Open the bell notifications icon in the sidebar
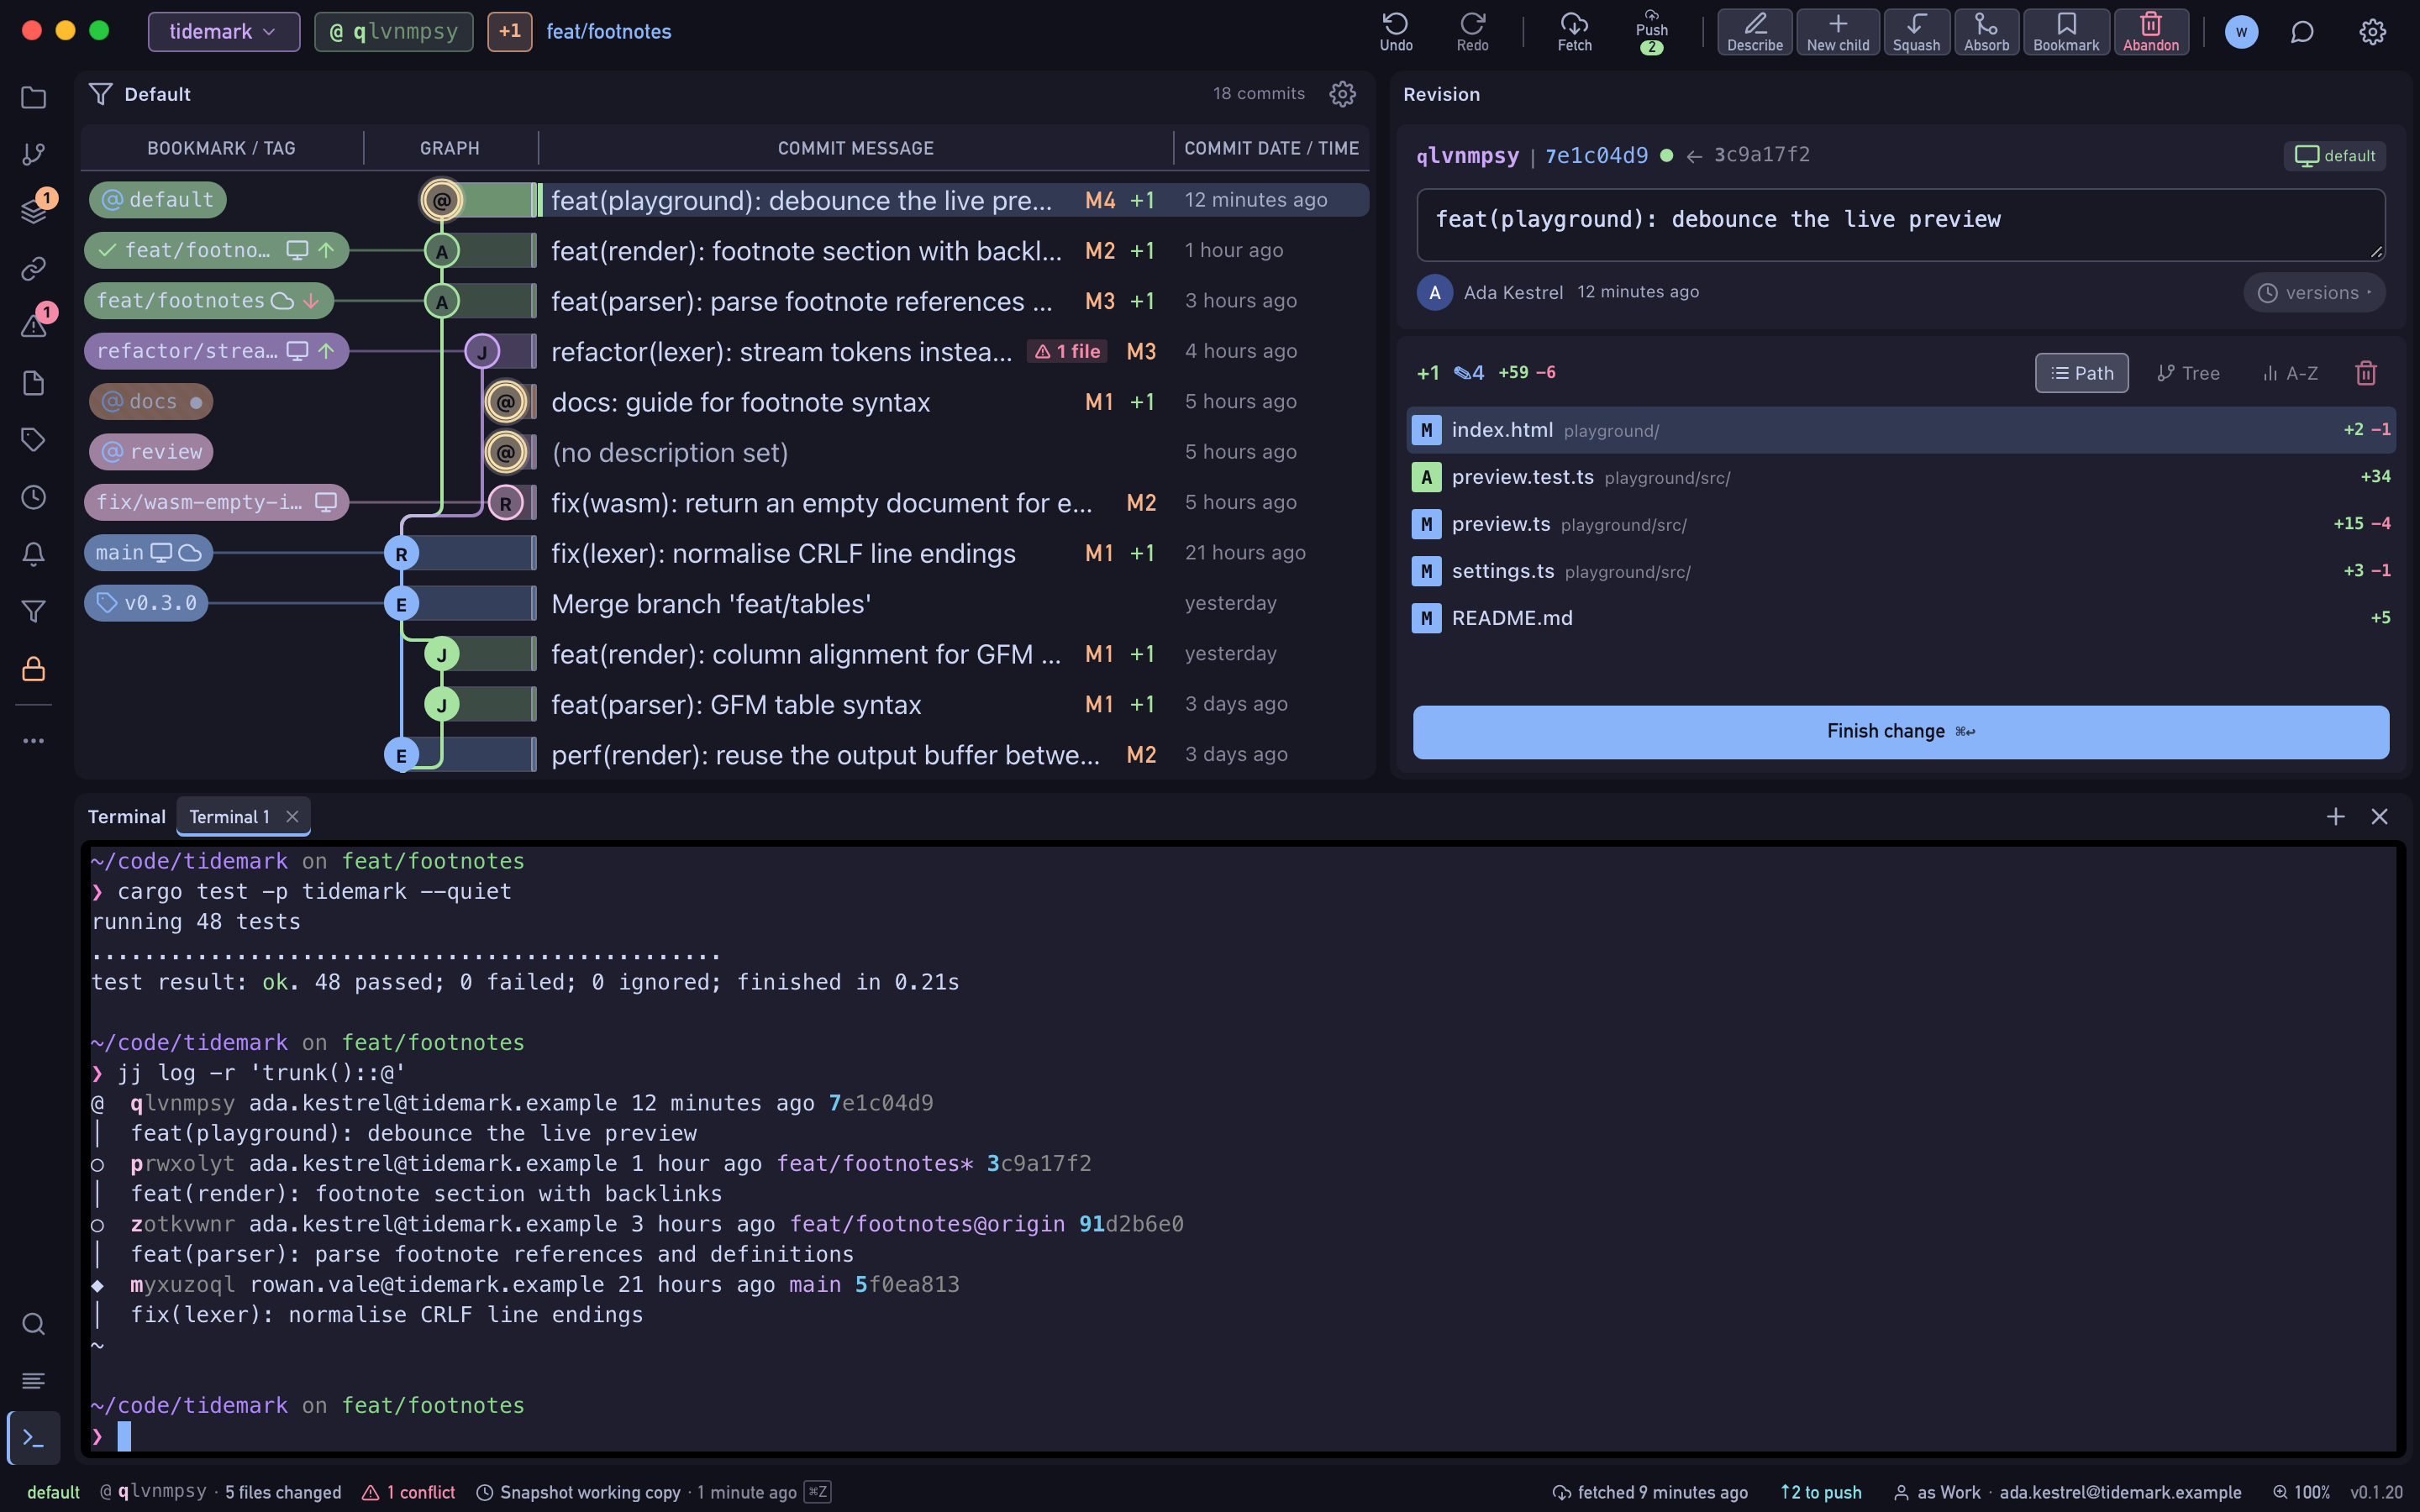The height and width of the screenshot is (1512, 2420). pyautogui.click(x=33, y=554)
